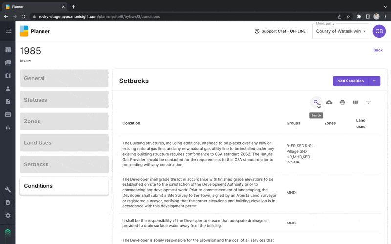Open the Municipality dropdown
The image size is (391, 244).
(341, 31)
